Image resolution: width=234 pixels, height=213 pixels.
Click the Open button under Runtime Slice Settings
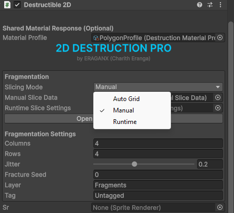coord(114,119)
